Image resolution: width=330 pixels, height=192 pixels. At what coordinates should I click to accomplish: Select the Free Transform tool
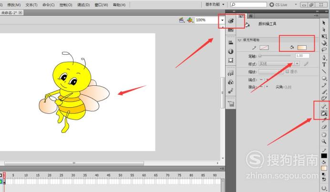coord(324,36)
